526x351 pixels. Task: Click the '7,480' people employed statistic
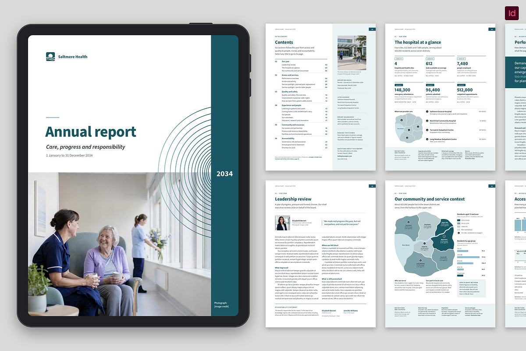coord(462,64)
